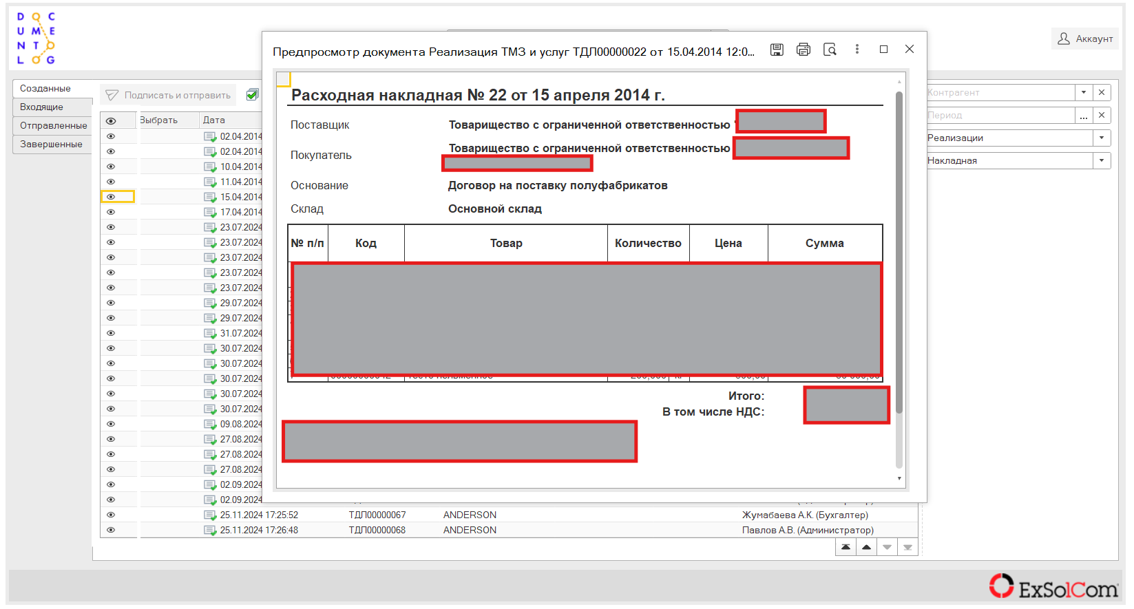Toggle the eye for the ТДЛ00000068 row
The width and height of the screenshot is (1134, 609).
(110, 530)
